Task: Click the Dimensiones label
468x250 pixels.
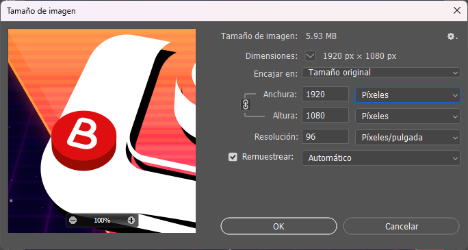Action: (x=272, y=56)
